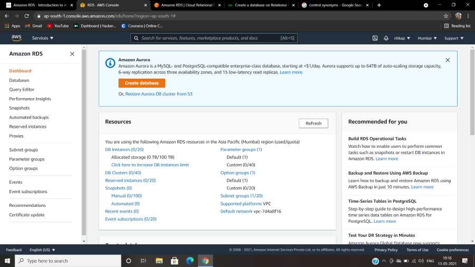Click the browser address bar URL
Screen dimensions: 475x267
(109, 16)
